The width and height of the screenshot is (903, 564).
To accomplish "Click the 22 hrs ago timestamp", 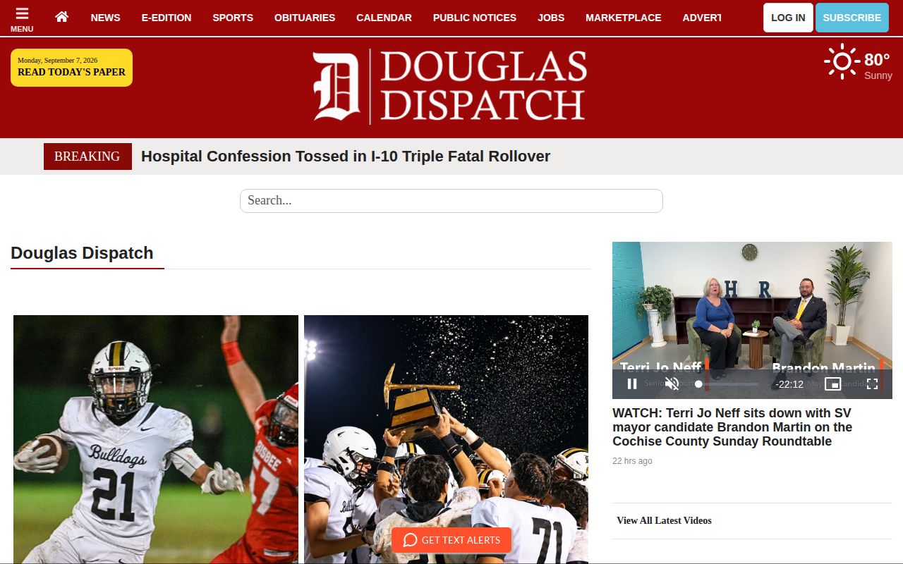I will coord(632,461).
